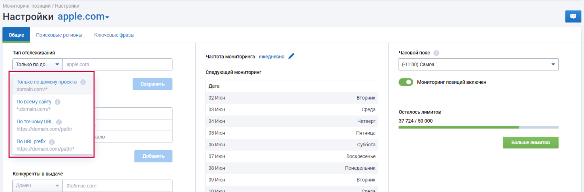Image resolution: width=584 pixels, height=192 pixels.
Task: Collapse the Тип отслеживания dropdown
Action: pos(37,65)
